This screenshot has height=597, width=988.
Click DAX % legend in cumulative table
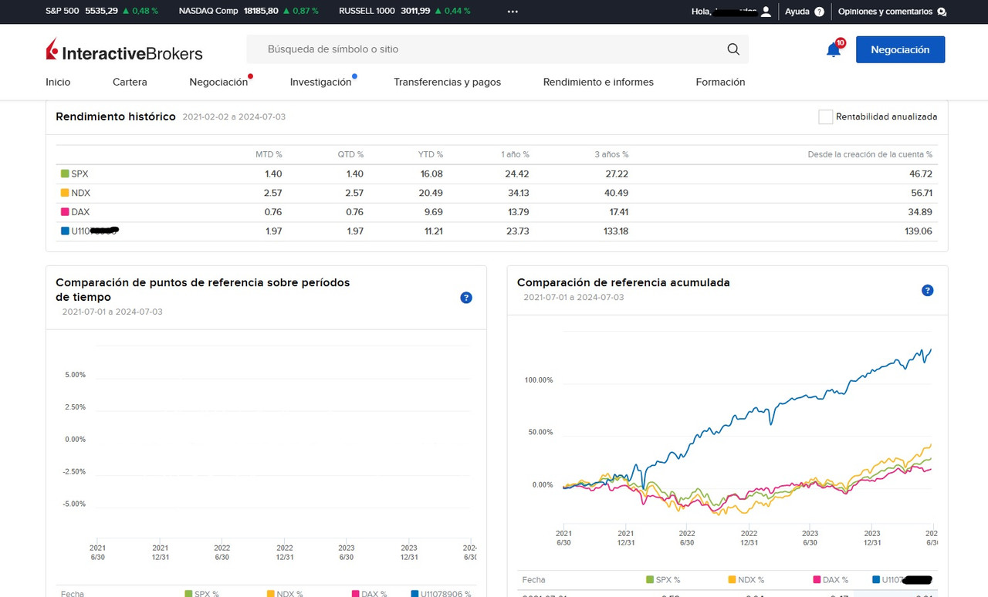point(831,580)
